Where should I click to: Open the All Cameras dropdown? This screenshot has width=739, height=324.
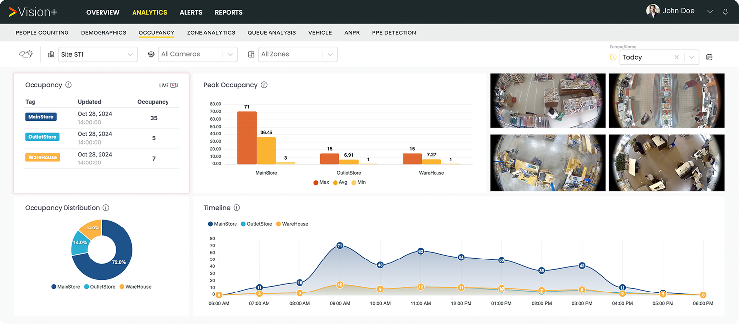point(230,54)
